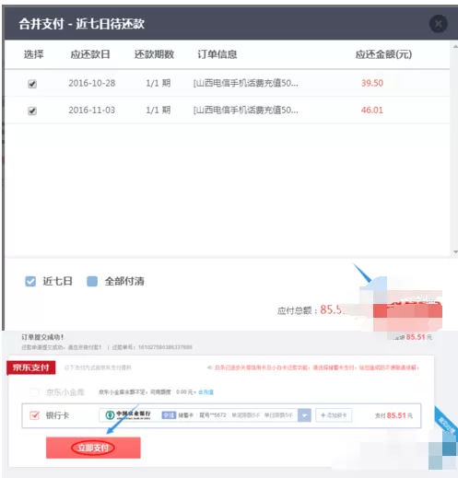
Task: Toggle the 银行卡 payment checkbox
Action: [34, 415]
